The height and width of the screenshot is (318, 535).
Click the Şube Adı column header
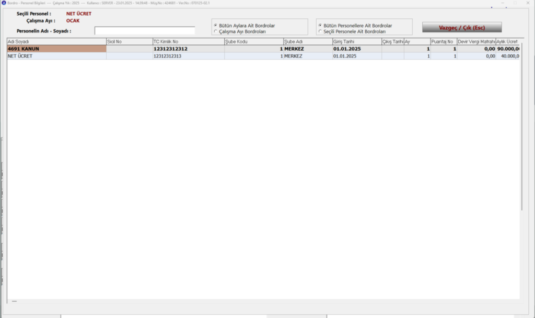(308, 42)
